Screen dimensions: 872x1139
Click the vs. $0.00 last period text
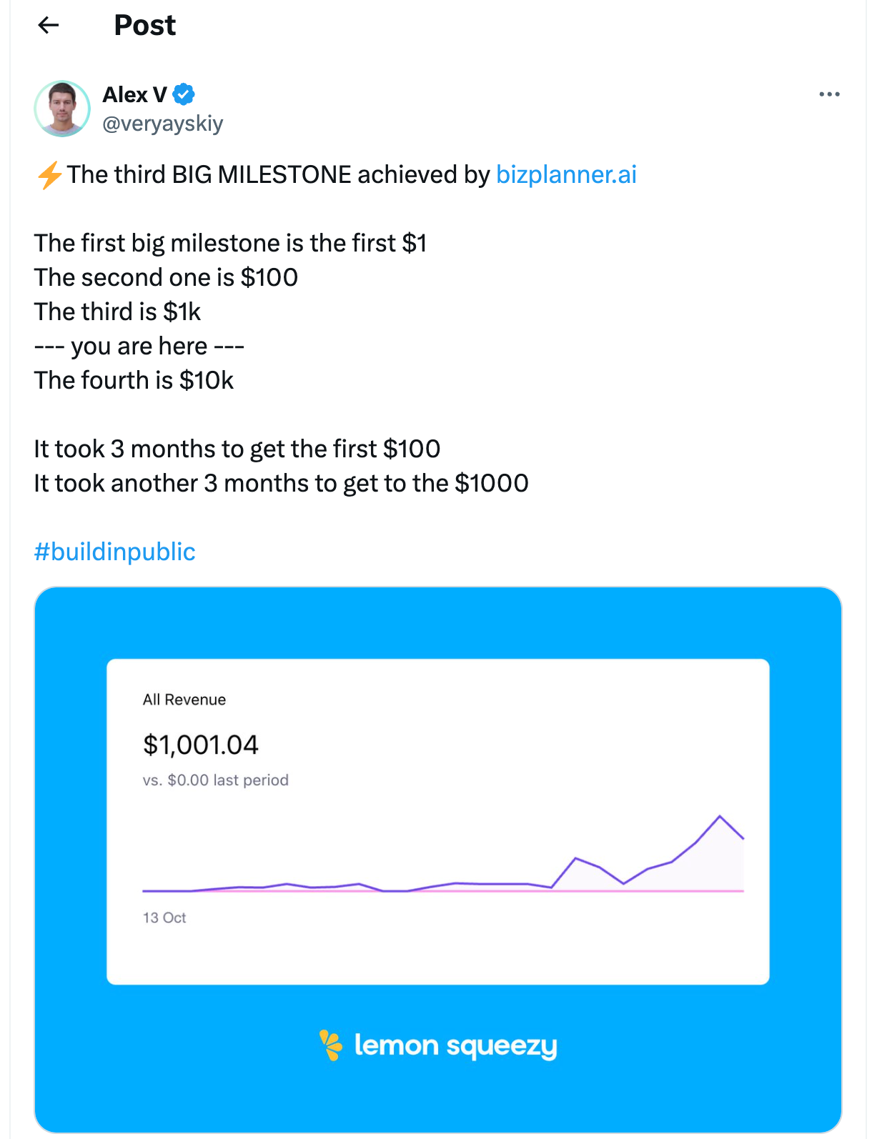(x=216, y=780)
